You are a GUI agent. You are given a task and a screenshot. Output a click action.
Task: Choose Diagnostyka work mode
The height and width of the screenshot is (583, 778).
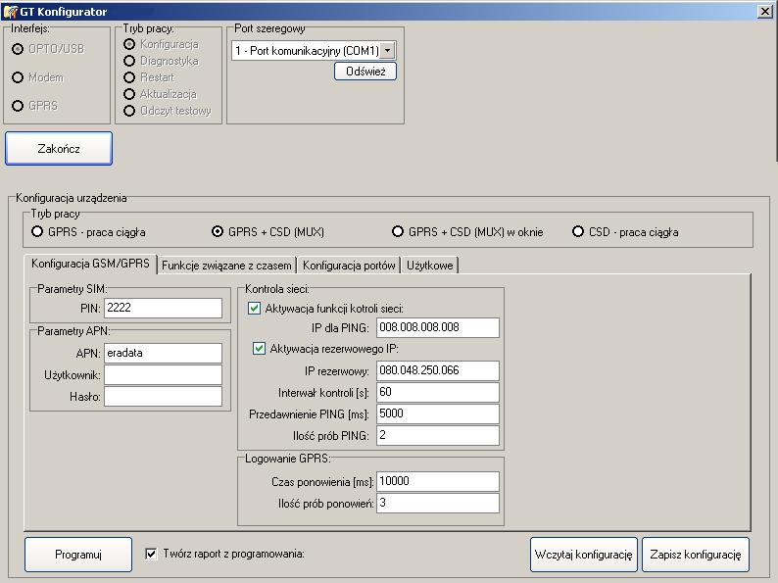click(x=129, y=61)
